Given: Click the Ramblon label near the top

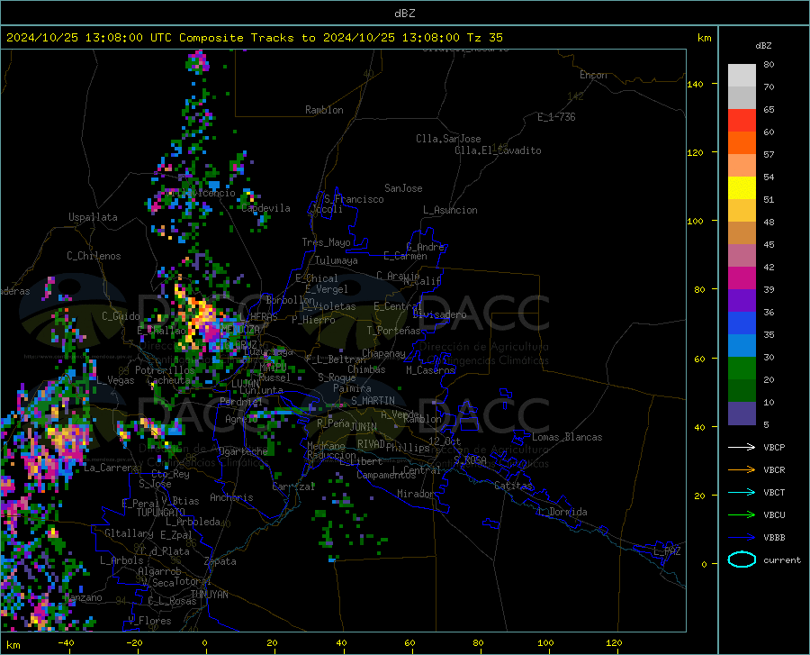Looking at the screenshot, I should [x=324, y=110].
